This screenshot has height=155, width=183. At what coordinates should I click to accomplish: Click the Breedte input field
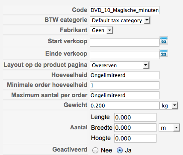(x=135, y=128)
